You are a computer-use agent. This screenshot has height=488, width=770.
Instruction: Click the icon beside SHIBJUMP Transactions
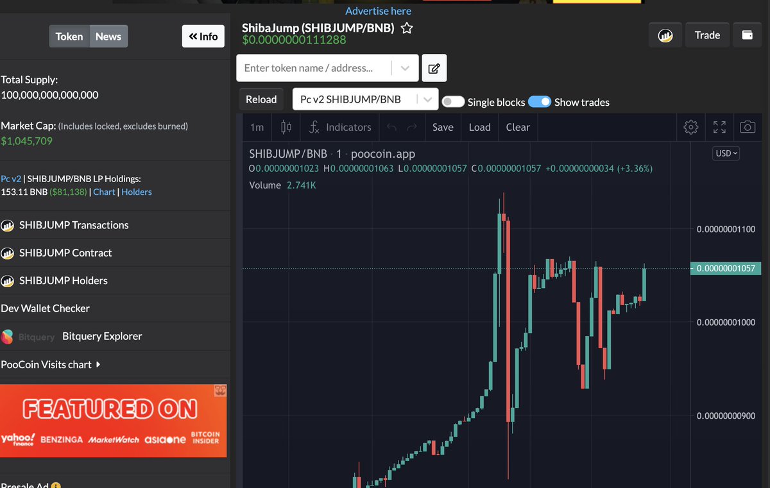pos(8,225)
